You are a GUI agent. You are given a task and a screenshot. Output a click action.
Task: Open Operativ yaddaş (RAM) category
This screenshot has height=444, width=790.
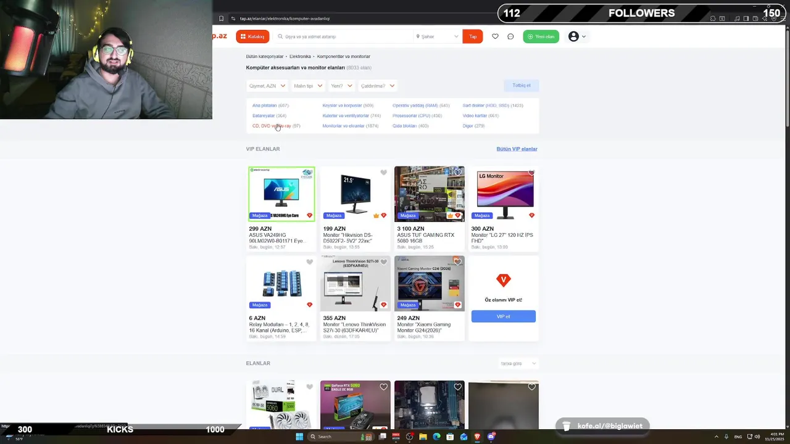tap(415, 105)
